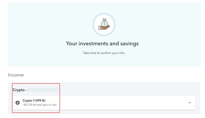Click the money bag illustration icon
The width and height of the screenshot is (205, 118).
tap(104, 24)
